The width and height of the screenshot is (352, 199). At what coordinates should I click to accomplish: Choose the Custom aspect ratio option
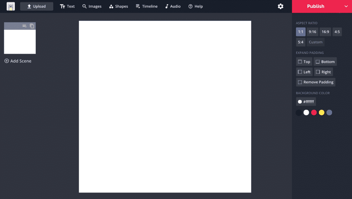coord(315,42)
